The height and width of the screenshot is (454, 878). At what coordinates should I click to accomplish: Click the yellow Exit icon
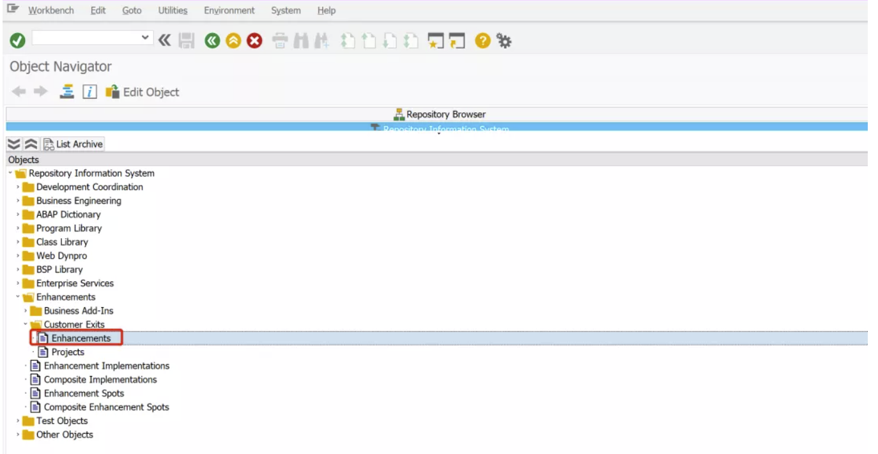point(233,41)
